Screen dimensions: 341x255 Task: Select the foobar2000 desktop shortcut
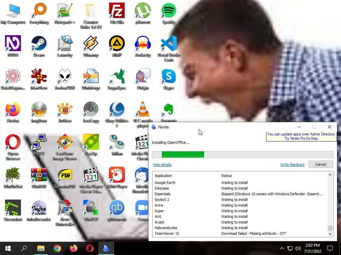pos(65,79)
